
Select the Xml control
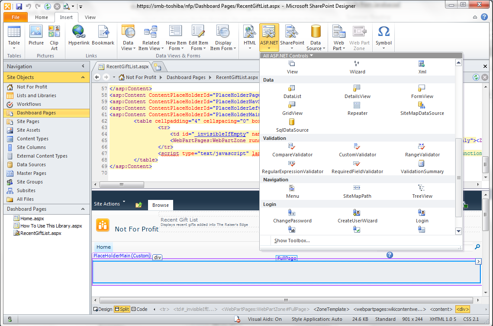(422, 67)
